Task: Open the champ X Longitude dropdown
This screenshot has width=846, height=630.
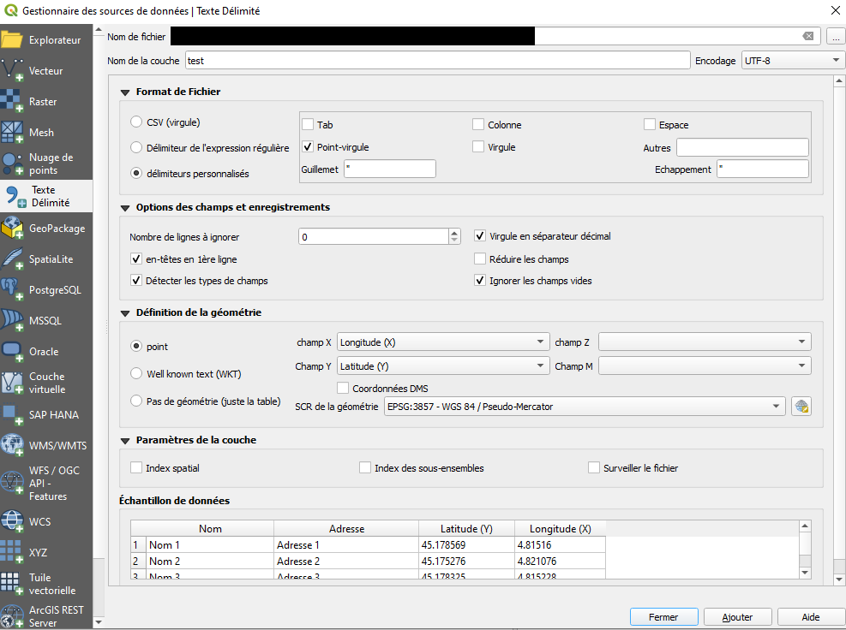Action: point(443,342)
